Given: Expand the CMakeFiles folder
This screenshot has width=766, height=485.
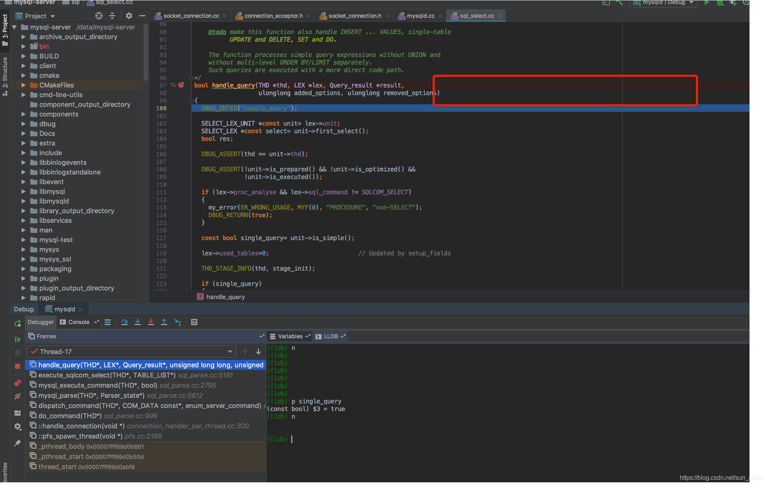Looking at the screenshot, I should [x=23, y=85].
